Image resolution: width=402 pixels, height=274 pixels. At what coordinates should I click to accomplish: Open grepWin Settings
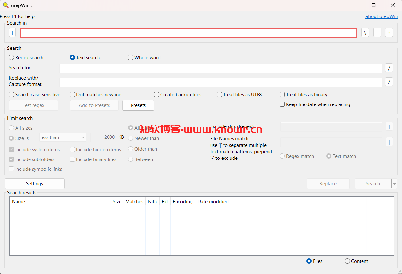tap(35, 184)
